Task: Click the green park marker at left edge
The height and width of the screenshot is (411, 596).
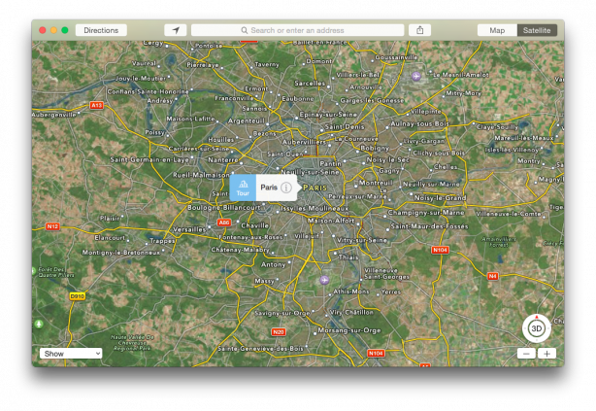Action: [39, 324]
